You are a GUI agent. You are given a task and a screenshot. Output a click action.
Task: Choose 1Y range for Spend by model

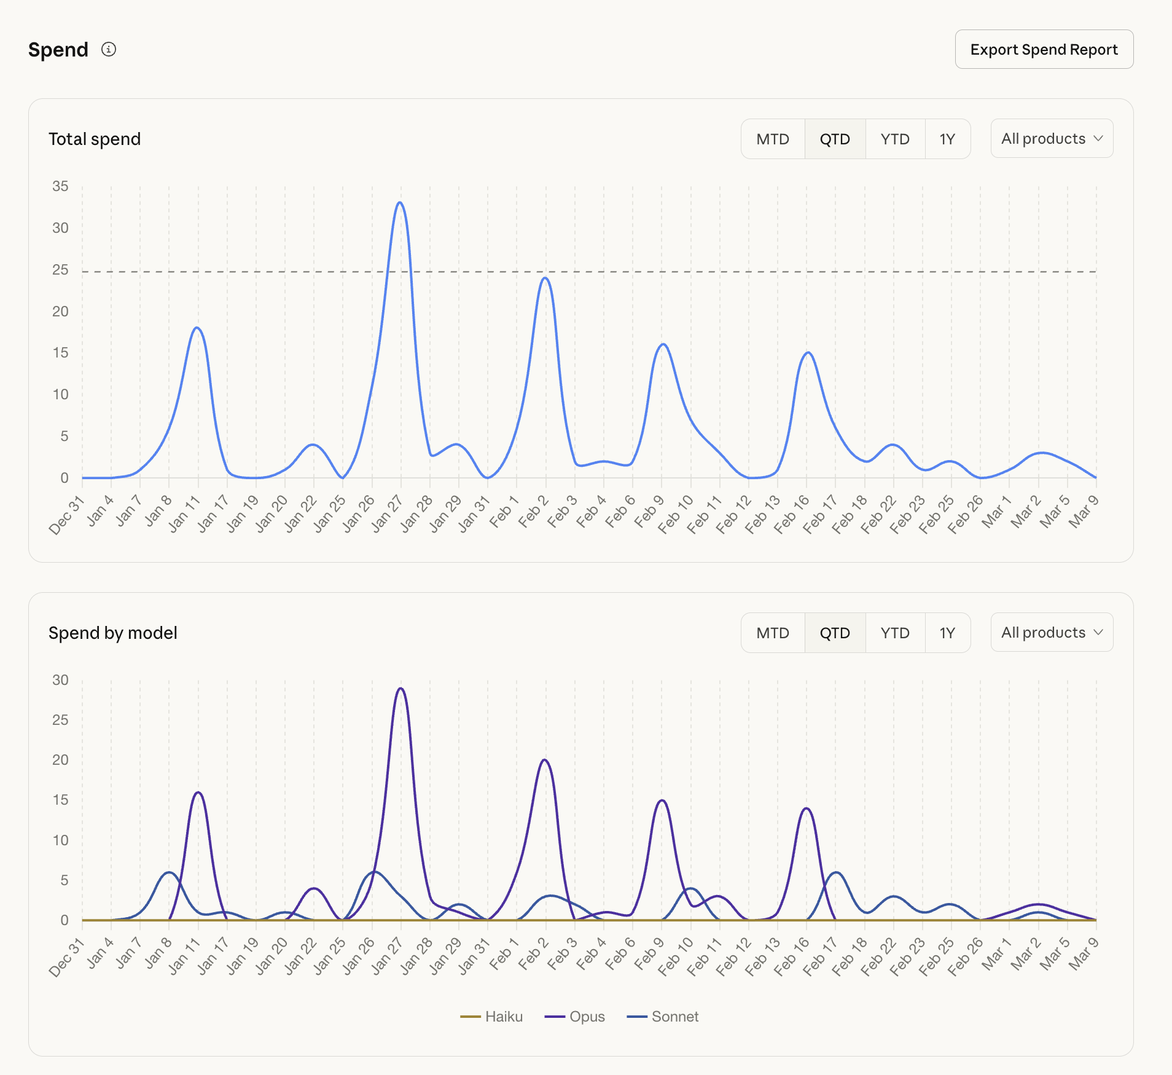(947, 632)
